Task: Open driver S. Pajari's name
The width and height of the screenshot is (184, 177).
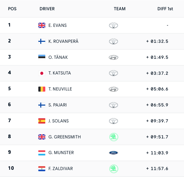Action: click(x=58, y=105)
